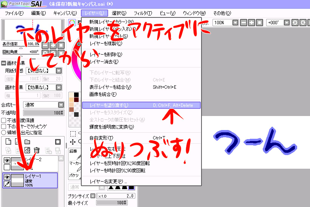Open the ビュー(V) menu
Viewport: 310px width, 207px height.
(167, 13)
